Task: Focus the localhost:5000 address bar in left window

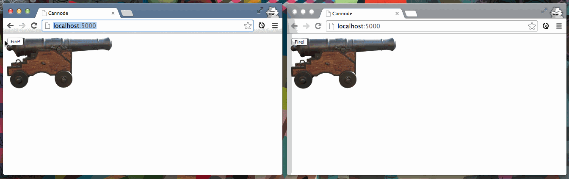Action: pyautogui.click(x=147, y=26)
